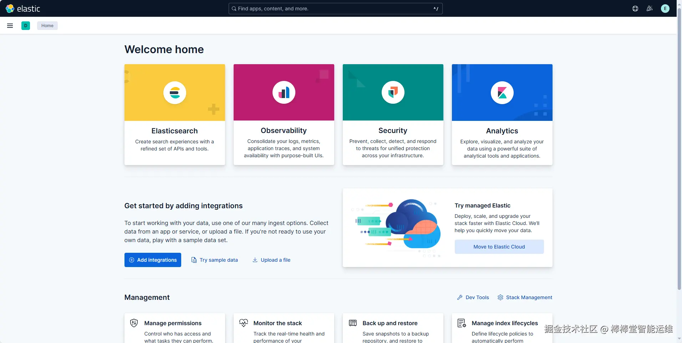The height and width of the screenshot is (343, 682).
Task: Click the "Try managed Elastic" heading
Action: pos(482,205)
